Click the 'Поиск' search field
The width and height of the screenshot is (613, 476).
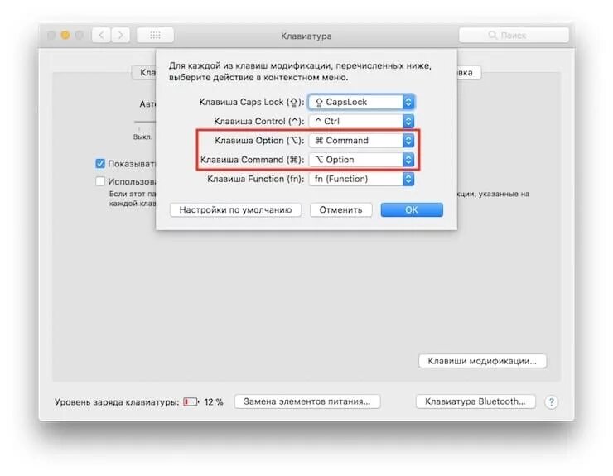(514, 35)
